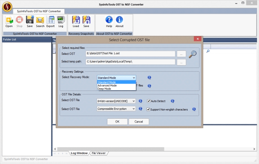Screen dimensions: 259x164
Task: Toggle Support Non-english characters checkbox
Action: pos(148,109)
